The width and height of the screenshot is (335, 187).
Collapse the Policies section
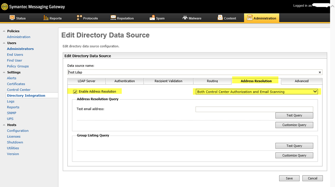tap(4, 31)
